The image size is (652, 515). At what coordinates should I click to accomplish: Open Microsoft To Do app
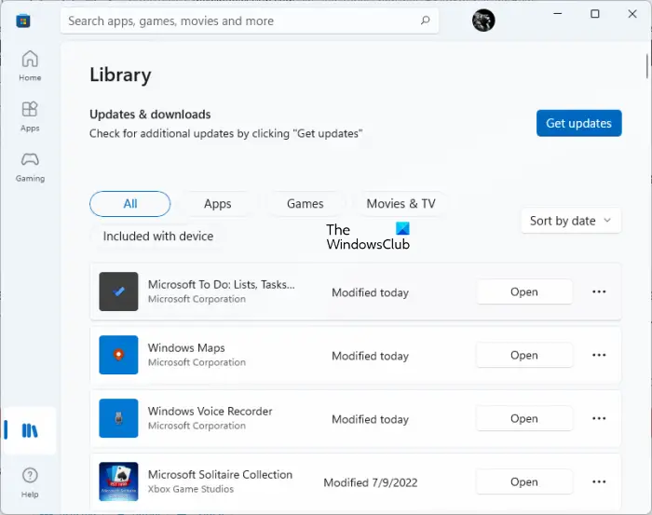tap(523, 291)
